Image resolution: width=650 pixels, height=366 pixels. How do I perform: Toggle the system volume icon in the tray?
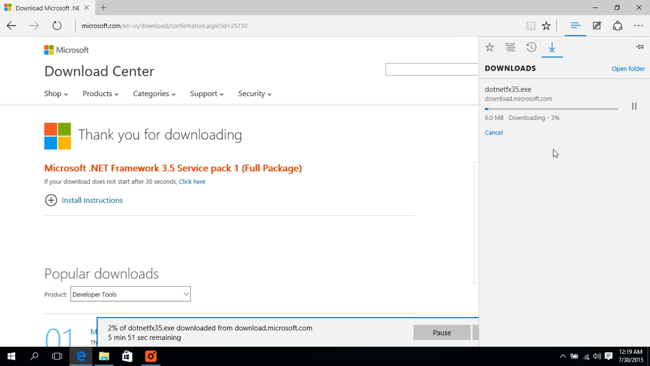tap(597, 356)
